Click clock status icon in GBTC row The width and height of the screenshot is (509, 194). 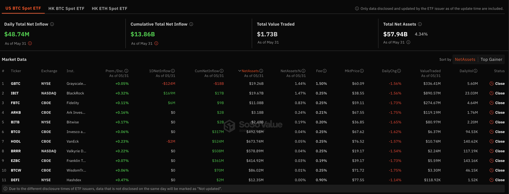coord(492,84)
